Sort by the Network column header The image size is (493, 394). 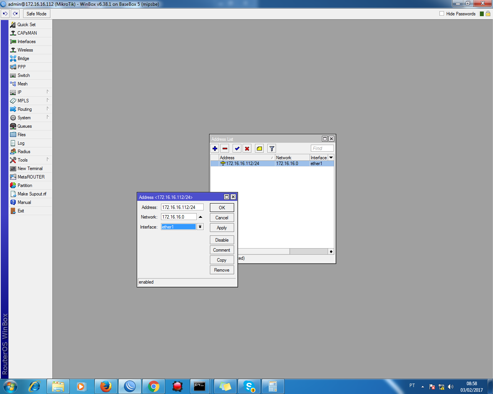292,158
